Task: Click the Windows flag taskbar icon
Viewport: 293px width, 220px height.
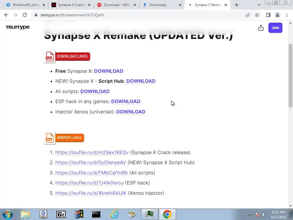Action: point(79,214)
